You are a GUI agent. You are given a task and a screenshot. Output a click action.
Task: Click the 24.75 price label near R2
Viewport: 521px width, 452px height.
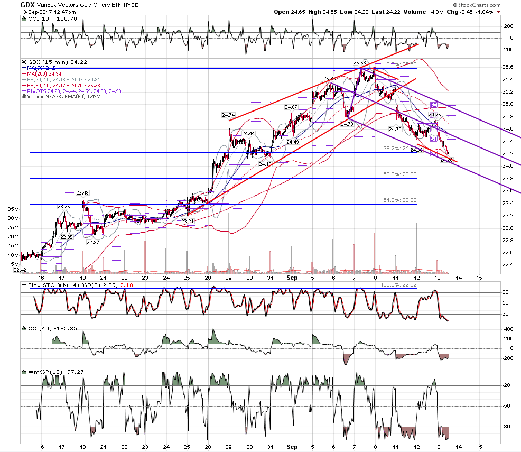click(435, 115)
